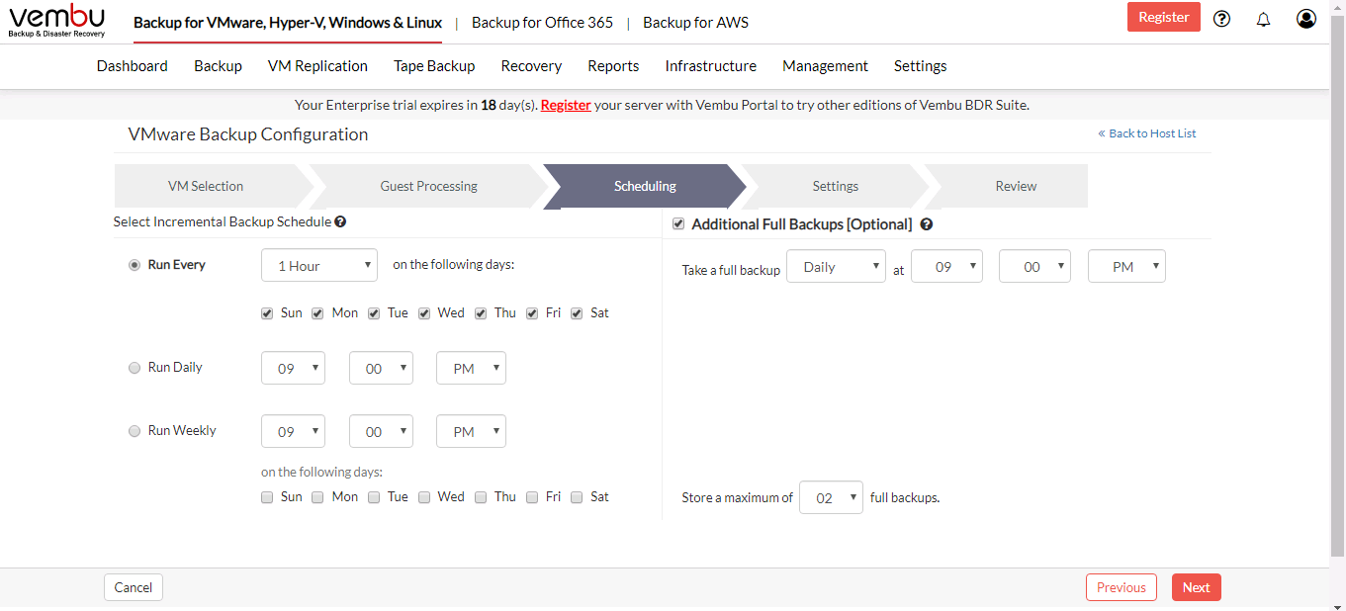Screen dimensions: 1346x611
Task: Select the Run Weekly radio button
Action: (x=135, y=431)
